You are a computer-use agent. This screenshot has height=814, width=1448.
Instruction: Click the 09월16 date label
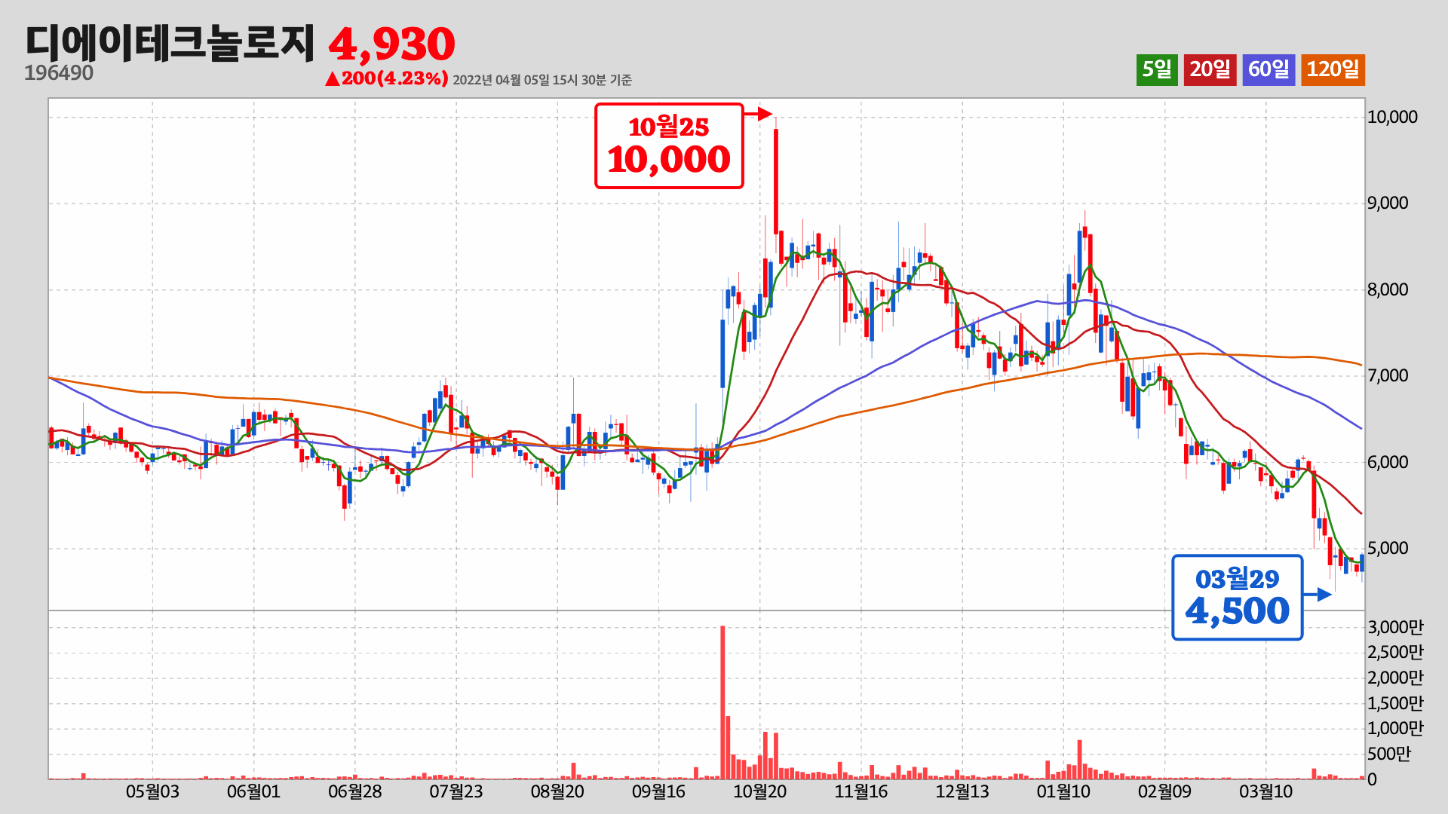(658, 792)
